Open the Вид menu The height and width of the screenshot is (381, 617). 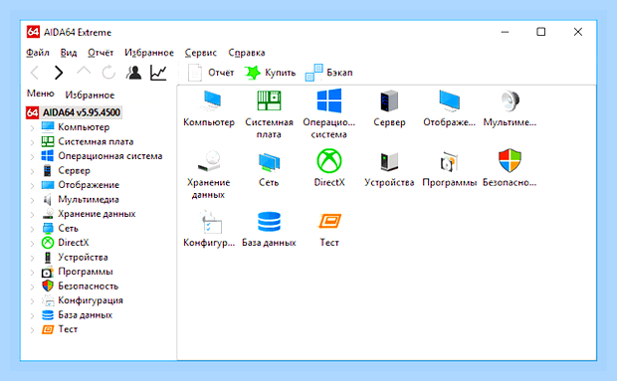(69, 53)
